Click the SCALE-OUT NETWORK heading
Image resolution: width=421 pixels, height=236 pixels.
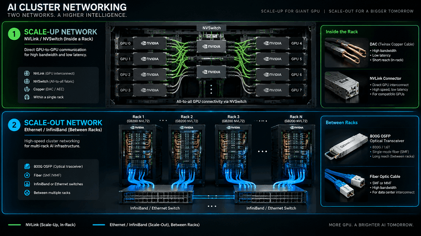63,123
